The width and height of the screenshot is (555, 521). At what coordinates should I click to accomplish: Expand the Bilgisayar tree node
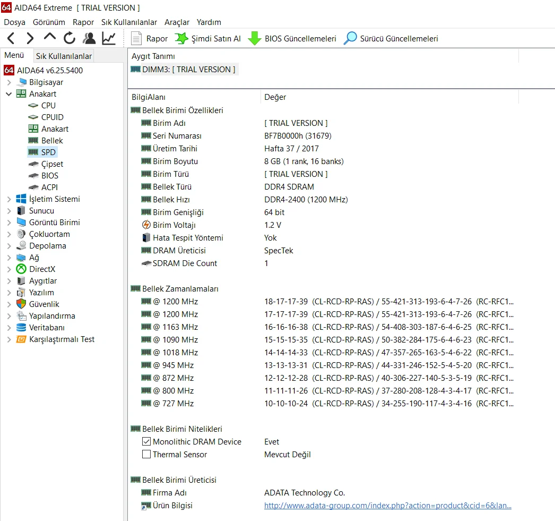(9, 82)
